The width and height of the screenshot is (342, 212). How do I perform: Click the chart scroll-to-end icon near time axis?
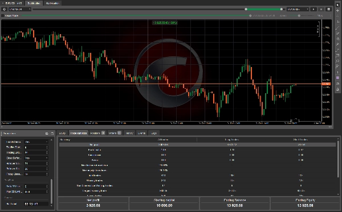(295, 120)
